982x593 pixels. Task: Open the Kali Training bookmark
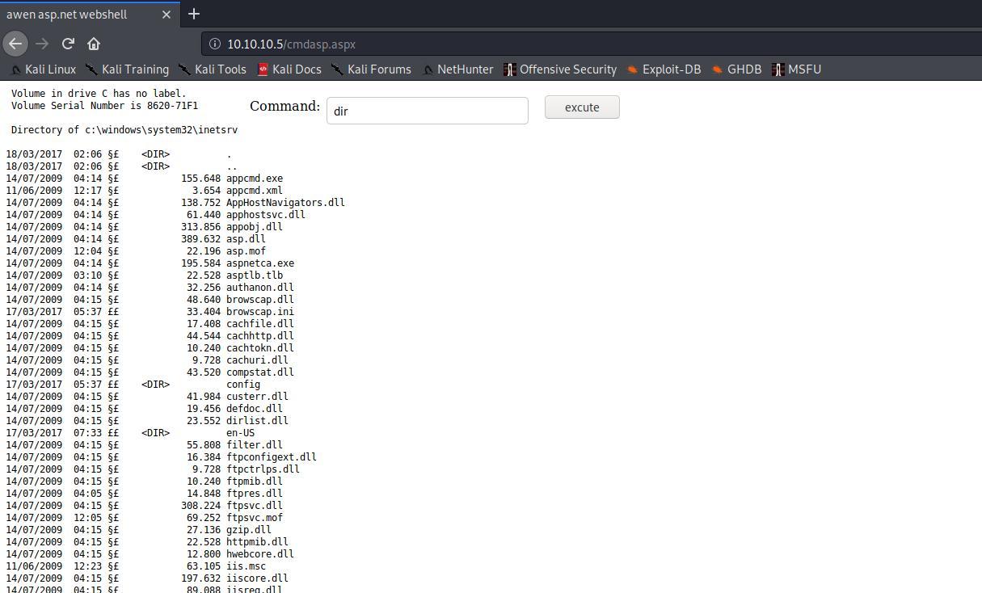pos(128,69)
